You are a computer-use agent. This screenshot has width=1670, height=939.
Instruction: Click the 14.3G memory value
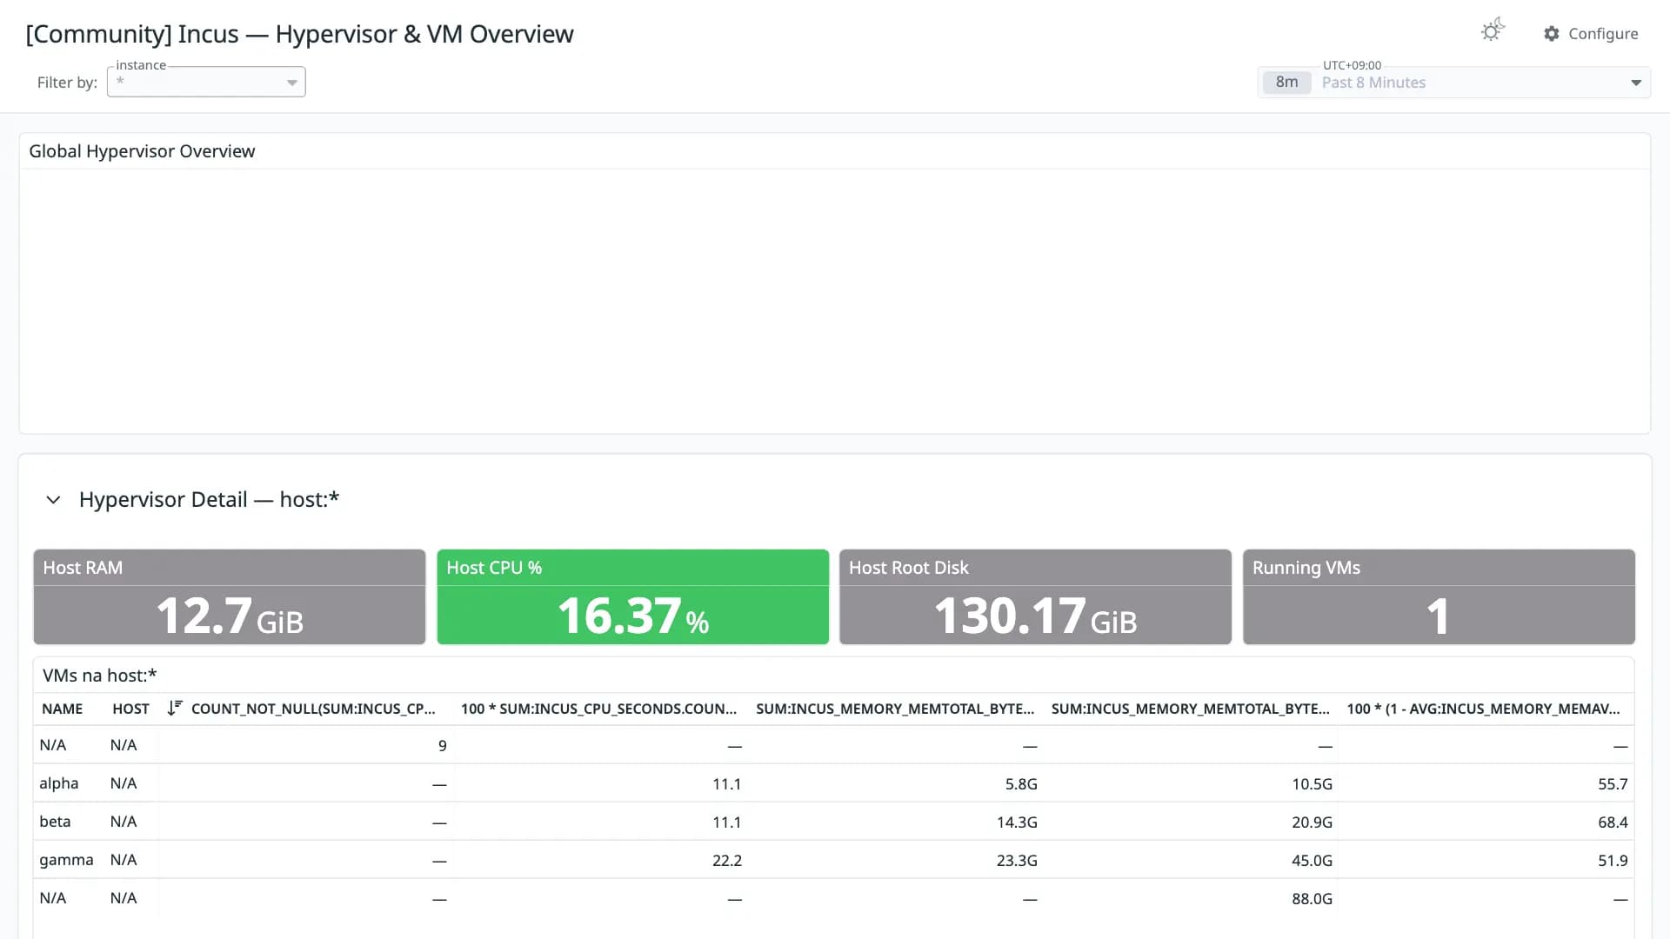pos(1017,822)
